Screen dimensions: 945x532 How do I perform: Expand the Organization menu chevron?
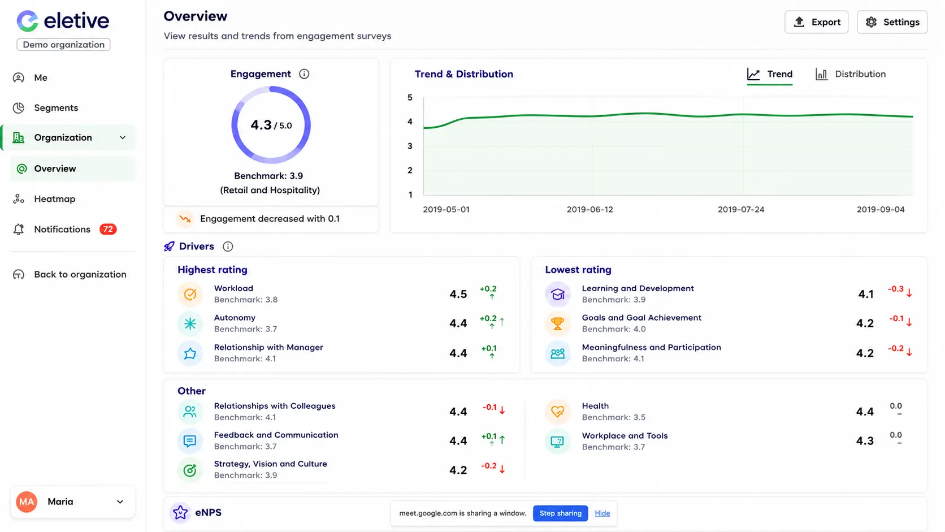pyautogui.click(x=123, y=137)
